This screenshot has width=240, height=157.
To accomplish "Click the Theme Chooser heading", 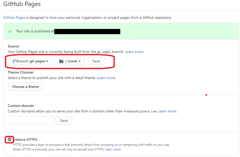I will click(x=21, y=72).
